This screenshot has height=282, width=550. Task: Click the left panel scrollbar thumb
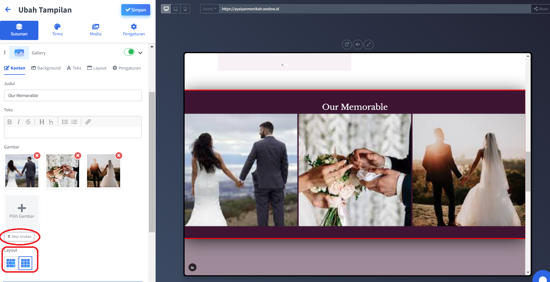(x=152, y=162)
